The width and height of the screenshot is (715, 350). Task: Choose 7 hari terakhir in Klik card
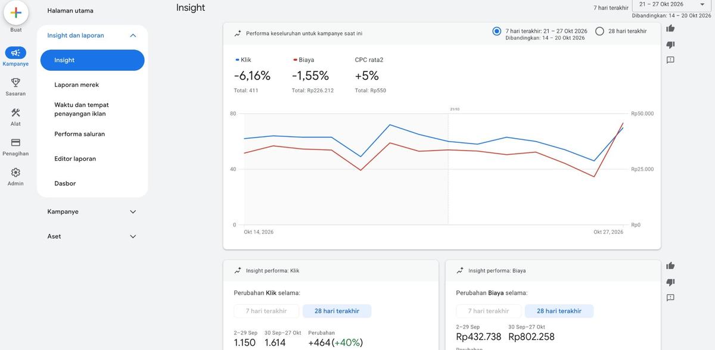pos(266,311)
